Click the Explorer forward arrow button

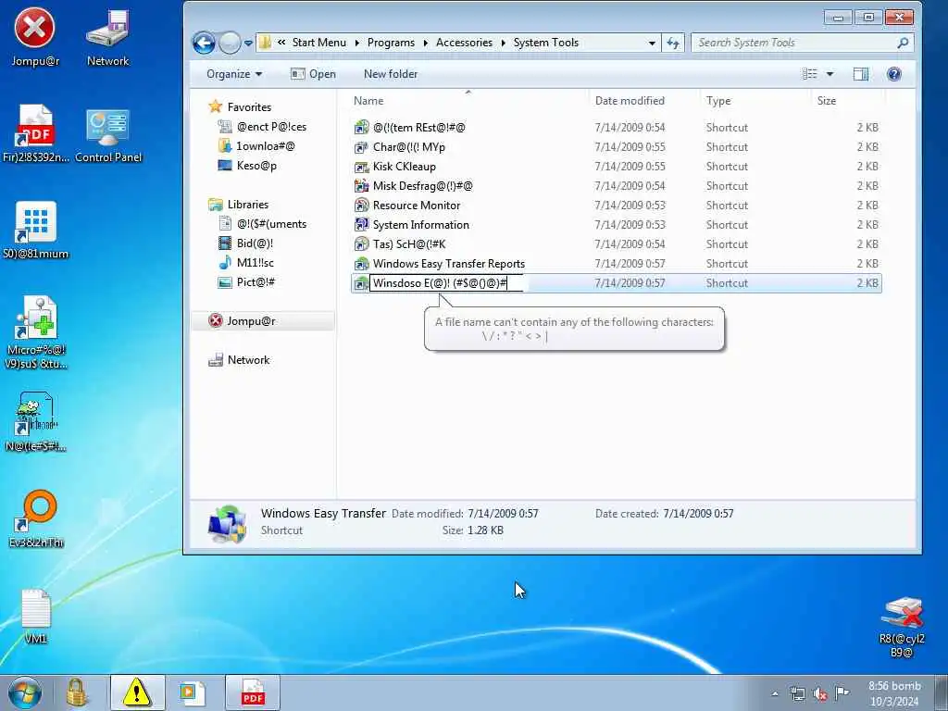(230, 43)
